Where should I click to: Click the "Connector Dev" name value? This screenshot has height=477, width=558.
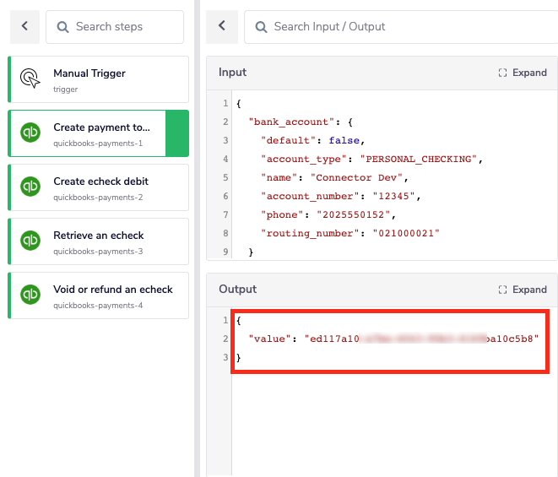pyautogui.click(x=356, y=177)
